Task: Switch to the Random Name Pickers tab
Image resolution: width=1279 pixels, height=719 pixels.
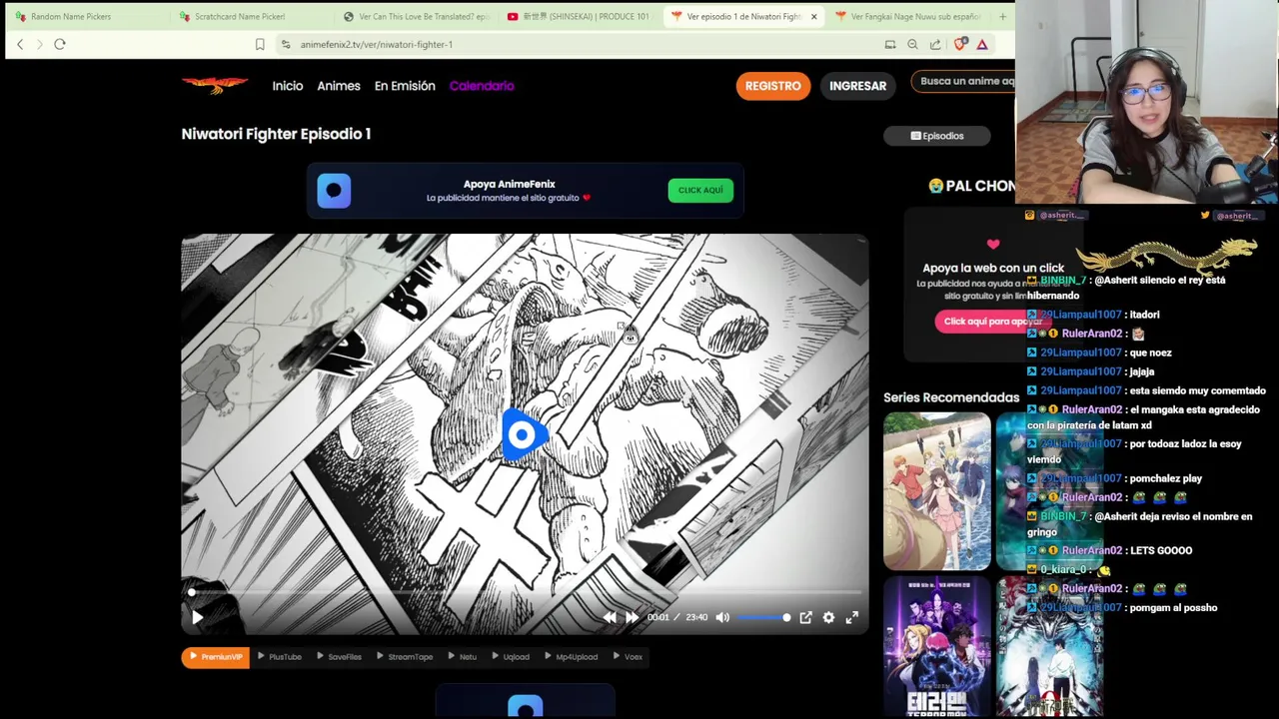Action: (x=70, y=16)
